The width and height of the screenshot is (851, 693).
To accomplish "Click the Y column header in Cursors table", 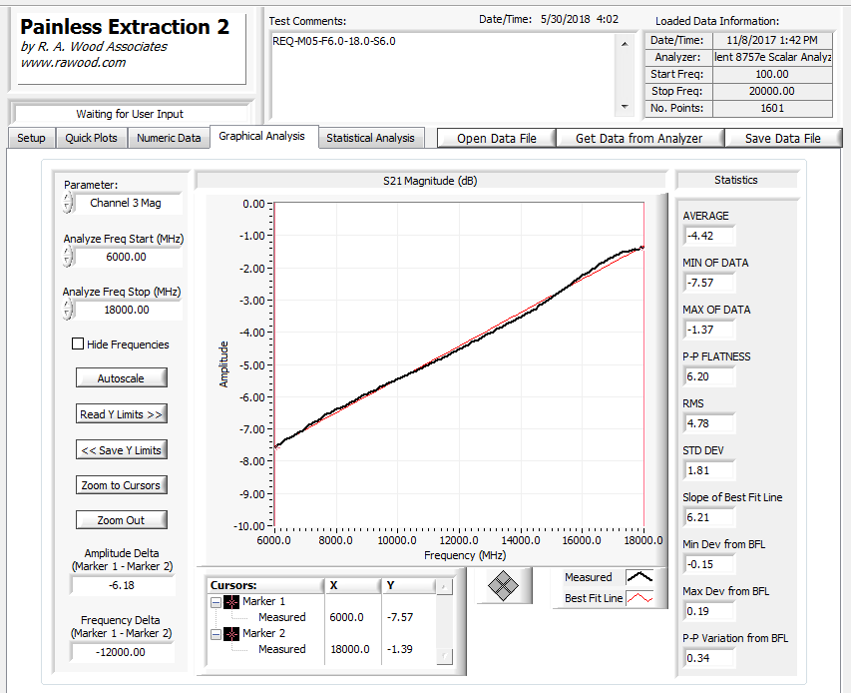I will pos(409,585).
